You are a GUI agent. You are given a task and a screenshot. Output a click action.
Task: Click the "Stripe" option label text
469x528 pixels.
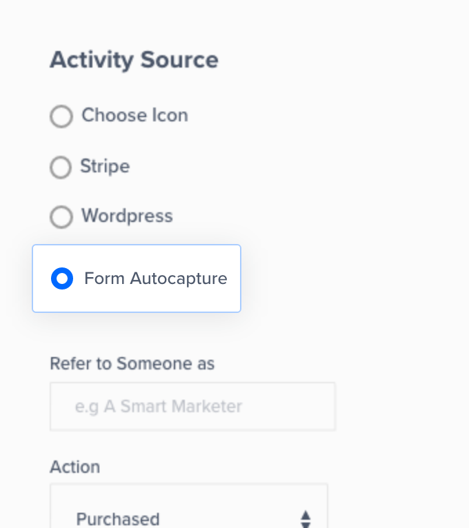pos(105,166)
